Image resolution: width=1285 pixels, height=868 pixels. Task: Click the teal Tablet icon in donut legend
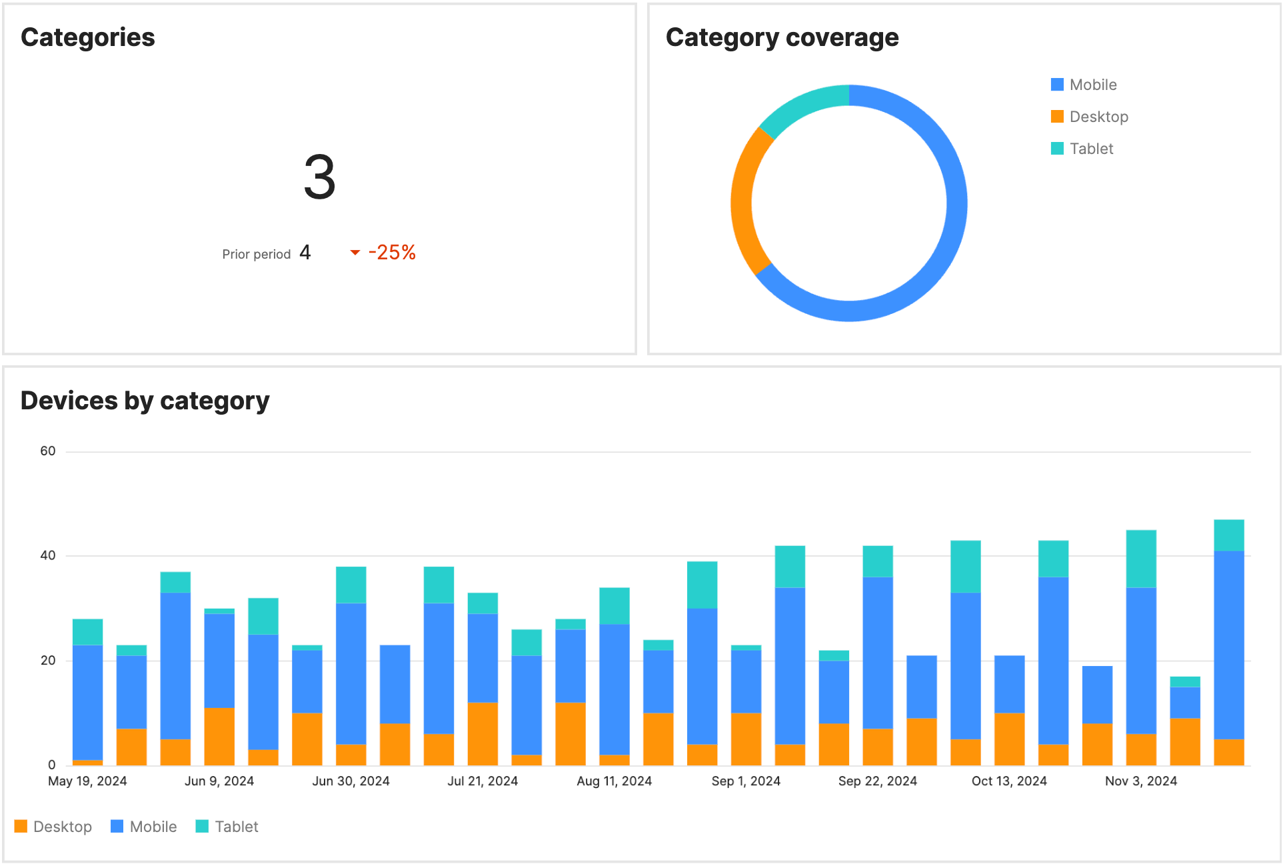[1057, 148]
